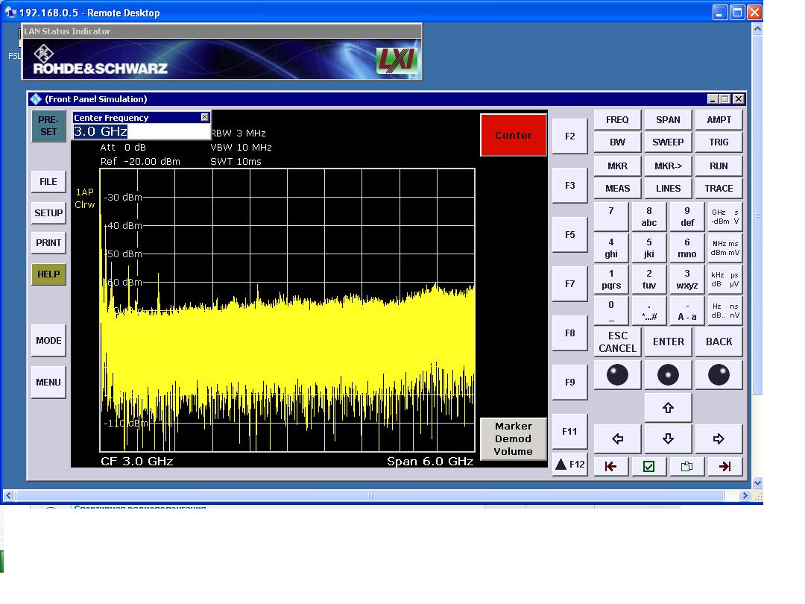
Task: Open the MENU key
Action: tap(48, 382)
